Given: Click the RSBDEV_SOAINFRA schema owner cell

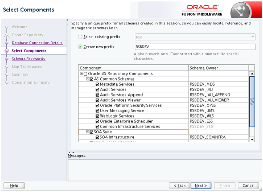Looking at the screenshot, I should tap(218, 137).
